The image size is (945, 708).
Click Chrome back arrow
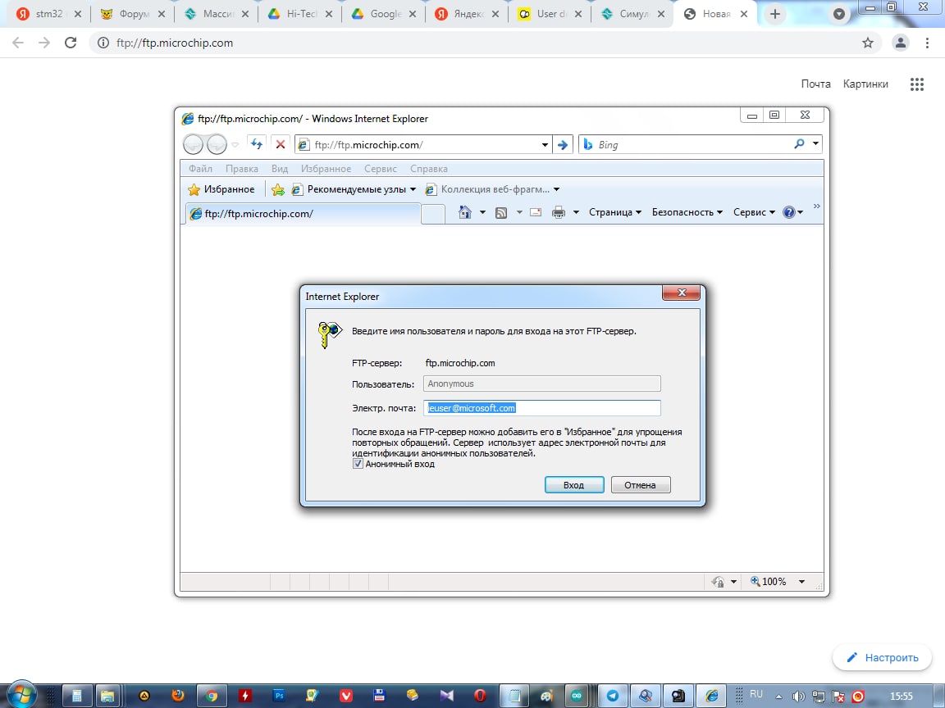[18, 43]
